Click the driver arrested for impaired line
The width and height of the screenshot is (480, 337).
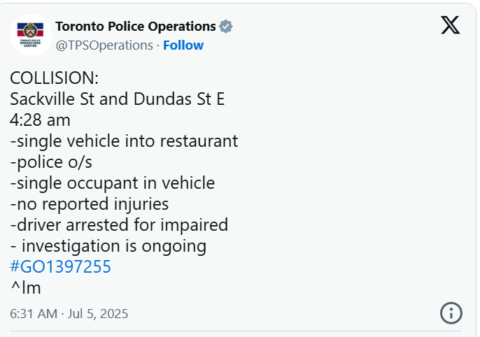pos(119,224)
